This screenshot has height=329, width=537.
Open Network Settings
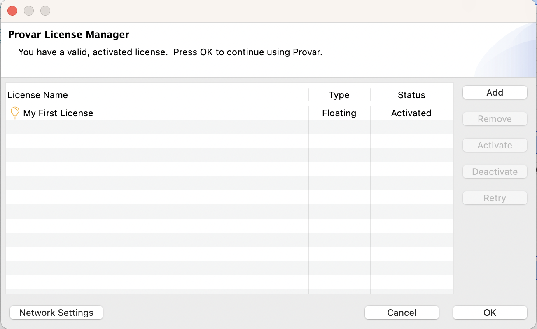[x=56, y=313]
